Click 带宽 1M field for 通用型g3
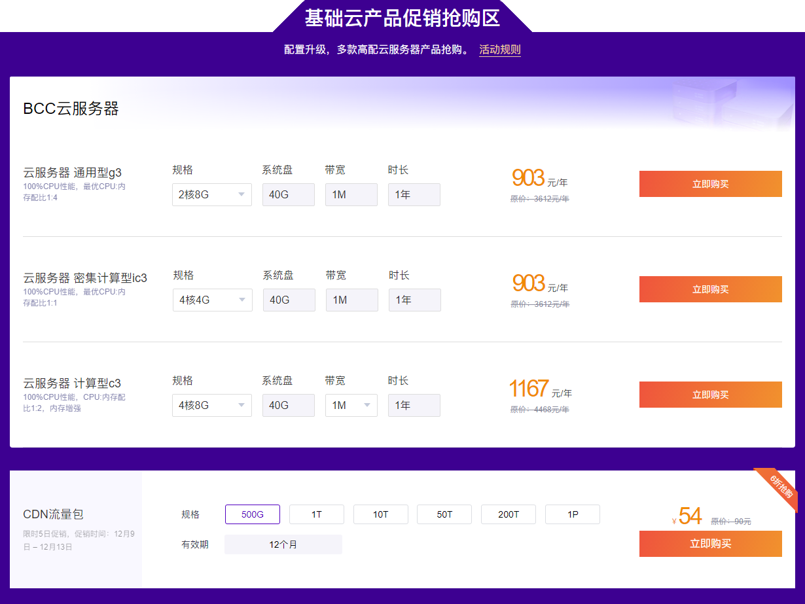Image resolution: width=805 pixels, height=604 pixels. [351, 194]
